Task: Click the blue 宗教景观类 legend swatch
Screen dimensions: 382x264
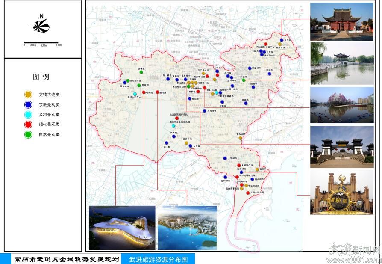Action: click(28, 104)
